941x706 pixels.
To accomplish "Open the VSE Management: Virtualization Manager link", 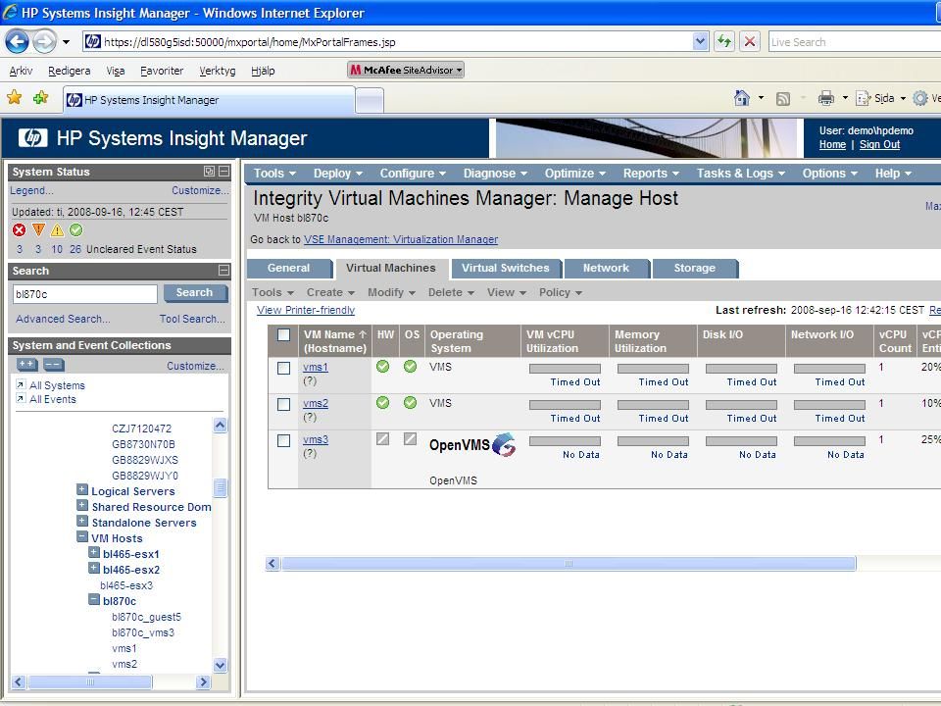I will click(x=401, y=239).
